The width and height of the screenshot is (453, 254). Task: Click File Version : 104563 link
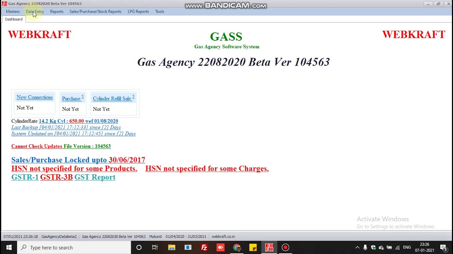pos(87,146)
